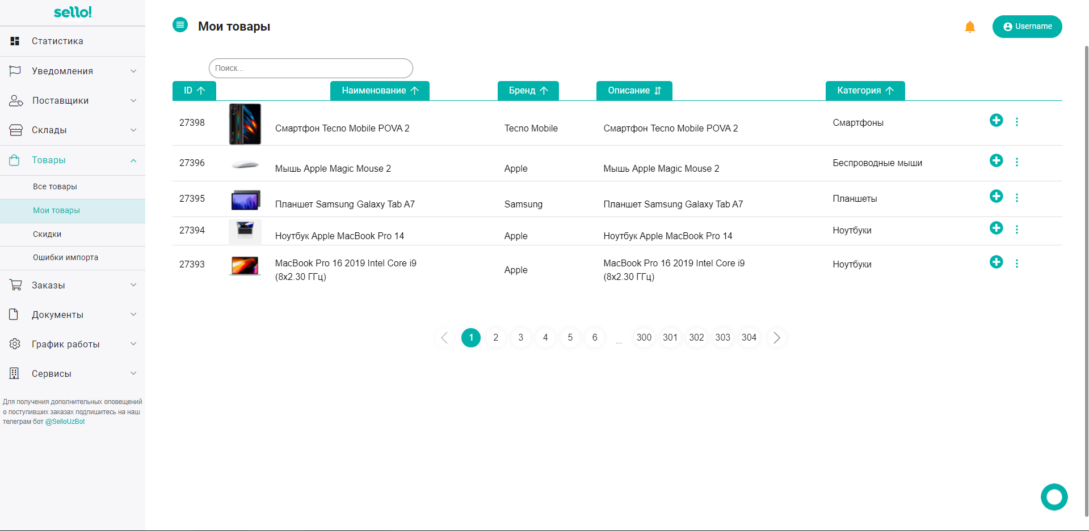Expand the Склады menu chevron
The height and width of the screenshot is (531, 1089).
pyautogui.click(x=133, y=130)
